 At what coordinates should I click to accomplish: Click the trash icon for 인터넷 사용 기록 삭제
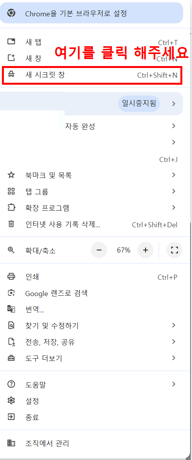pos(11,225)
